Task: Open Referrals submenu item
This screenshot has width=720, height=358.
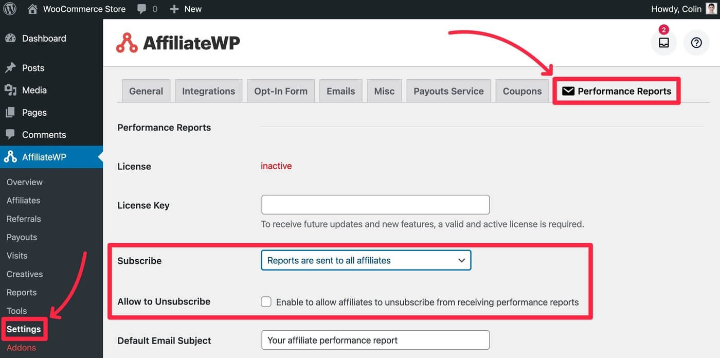Action: [x=24, y=219]
